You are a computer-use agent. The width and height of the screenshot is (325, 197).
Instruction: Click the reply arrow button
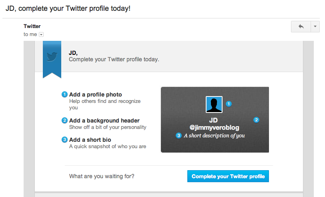click(301, 26)
